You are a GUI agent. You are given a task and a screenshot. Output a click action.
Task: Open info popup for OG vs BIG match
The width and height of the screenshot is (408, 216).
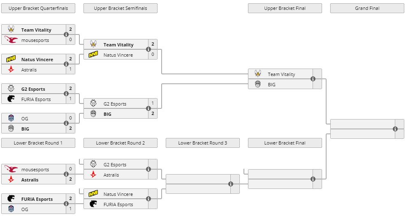point(66,124)
